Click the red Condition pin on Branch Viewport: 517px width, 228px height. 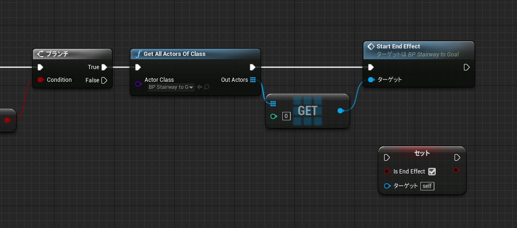(x=40, y=80)
